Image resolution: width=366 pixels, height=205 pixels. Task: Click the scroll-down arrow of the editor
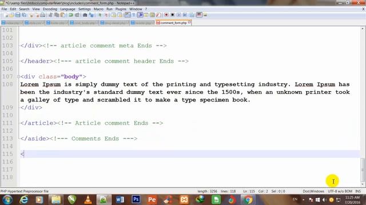click(x=363, y=184)
